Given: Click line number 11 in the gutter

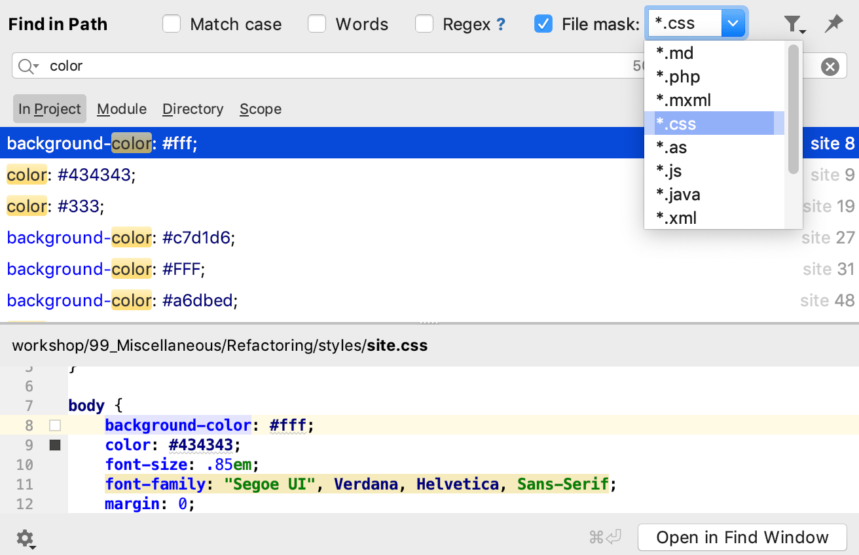Looking at the screenshot, I should [25, 484].
